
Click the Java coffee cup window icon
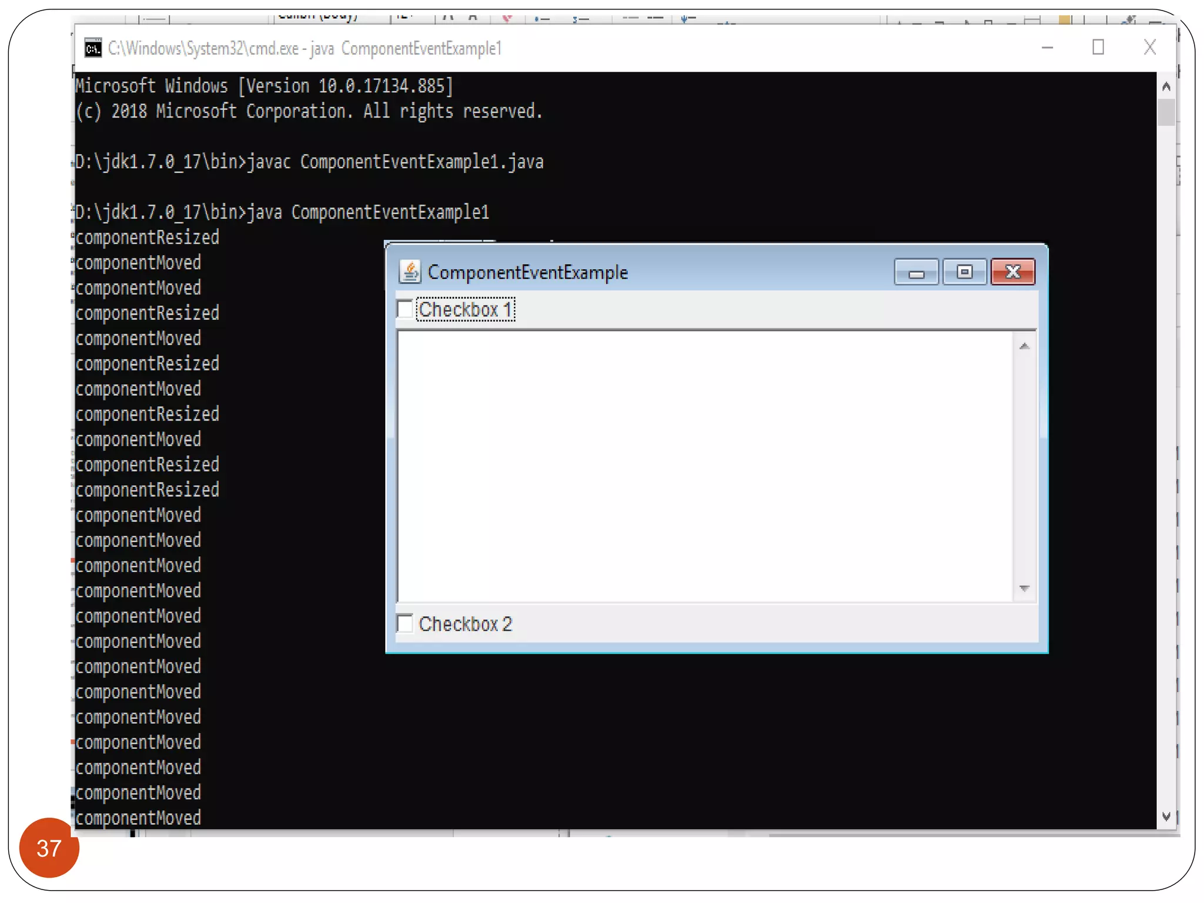pos(410,272)
